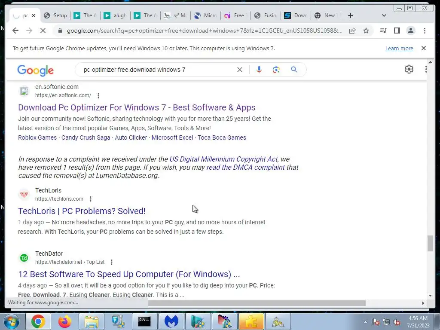The width and height of the screenshot is (440, 330).
Task: Open Chrome side panel
Action: (397, 31)
